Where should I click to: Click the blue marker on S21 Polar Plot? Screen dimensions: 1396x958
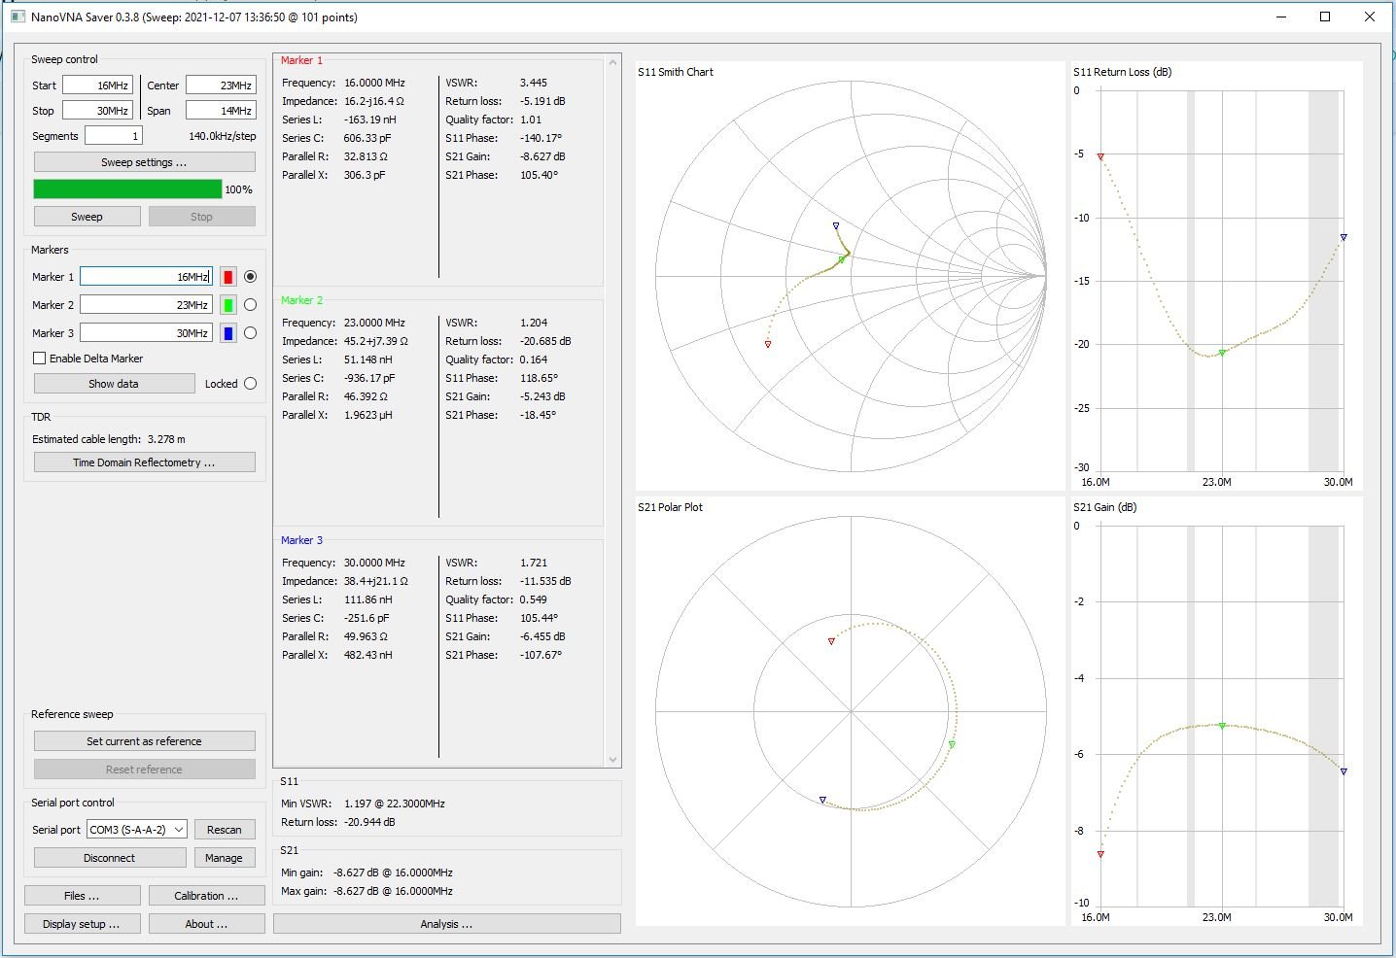(x=822, y=801)
